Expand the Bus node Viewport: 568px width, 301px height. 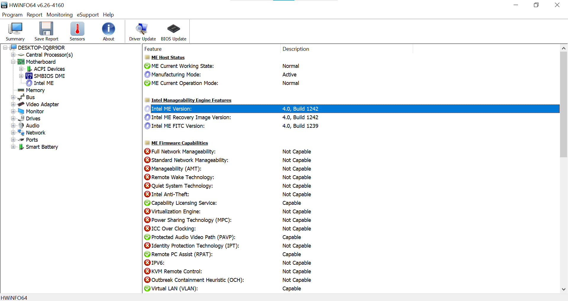13,97
